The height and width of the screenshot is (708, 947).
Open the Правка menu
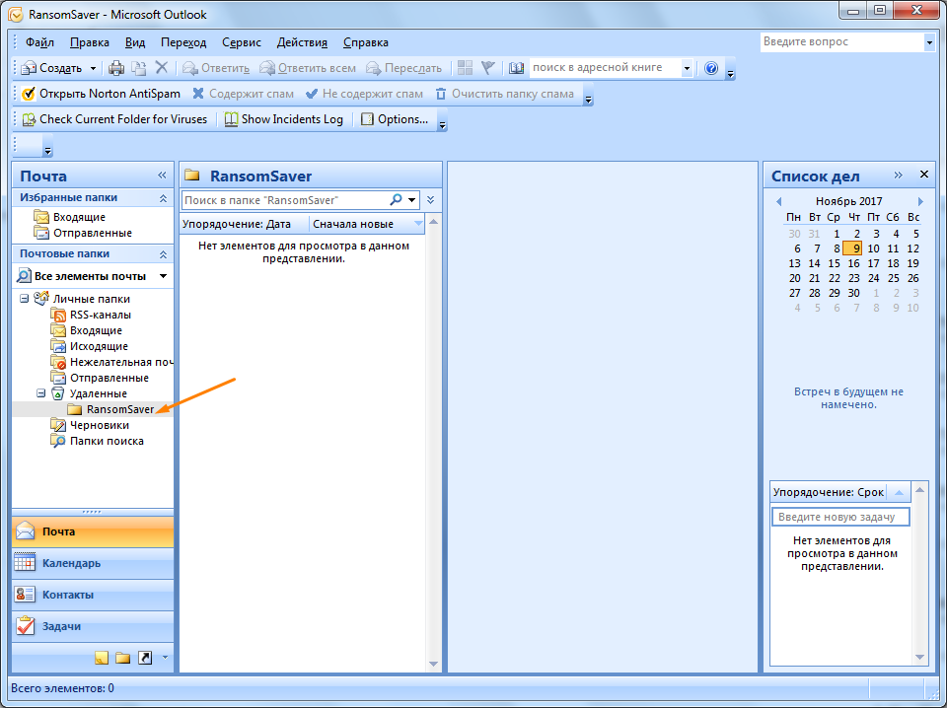coord(90,42)
